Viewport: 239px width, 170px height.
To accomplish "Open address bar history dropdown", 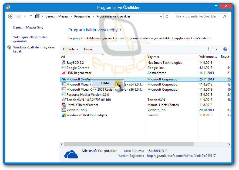I will pyautogui.click(x=161, y=17).
